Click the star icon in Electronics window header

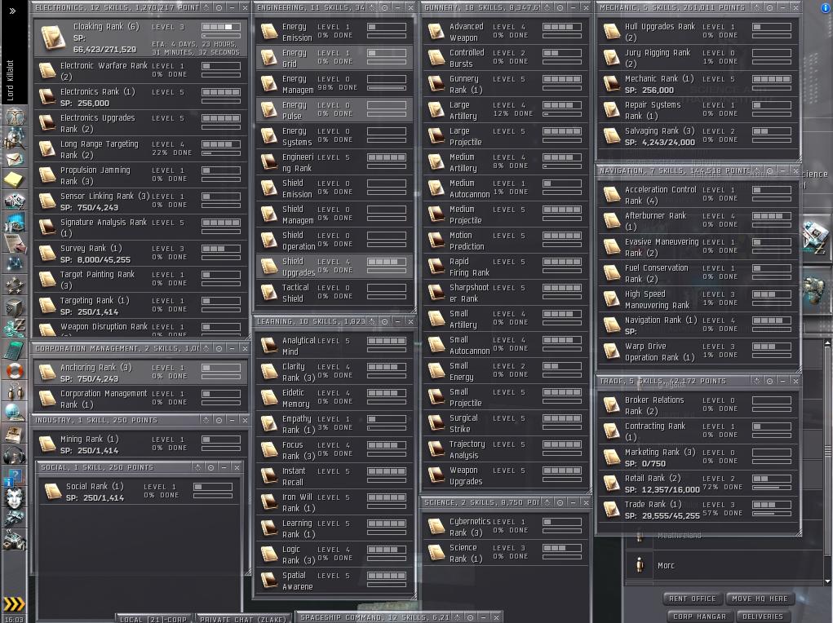[x=206, y=7]
